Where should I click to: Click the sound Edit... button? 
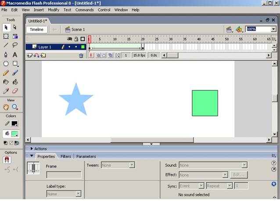coord(239,175)
